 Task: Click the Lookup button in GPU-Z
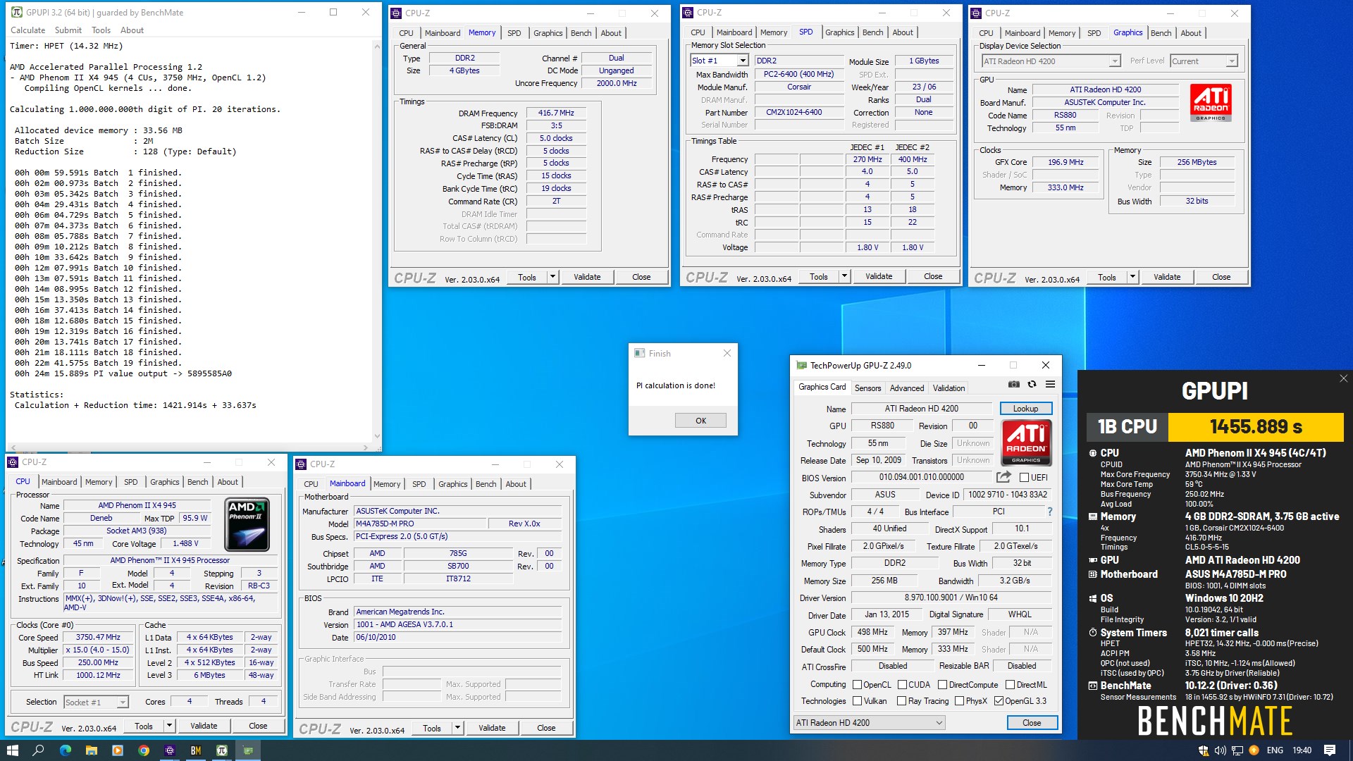pos(1025,409)
